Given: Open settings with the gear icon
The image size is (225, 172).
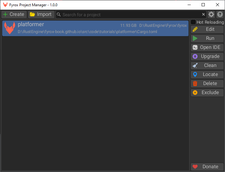Looking at the screenshot, I should pos(211,14).
